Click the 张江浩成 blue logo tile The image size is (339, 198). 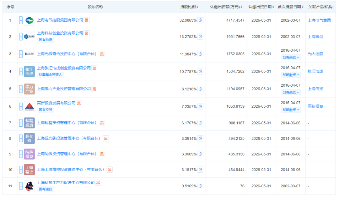coord(29,72)
